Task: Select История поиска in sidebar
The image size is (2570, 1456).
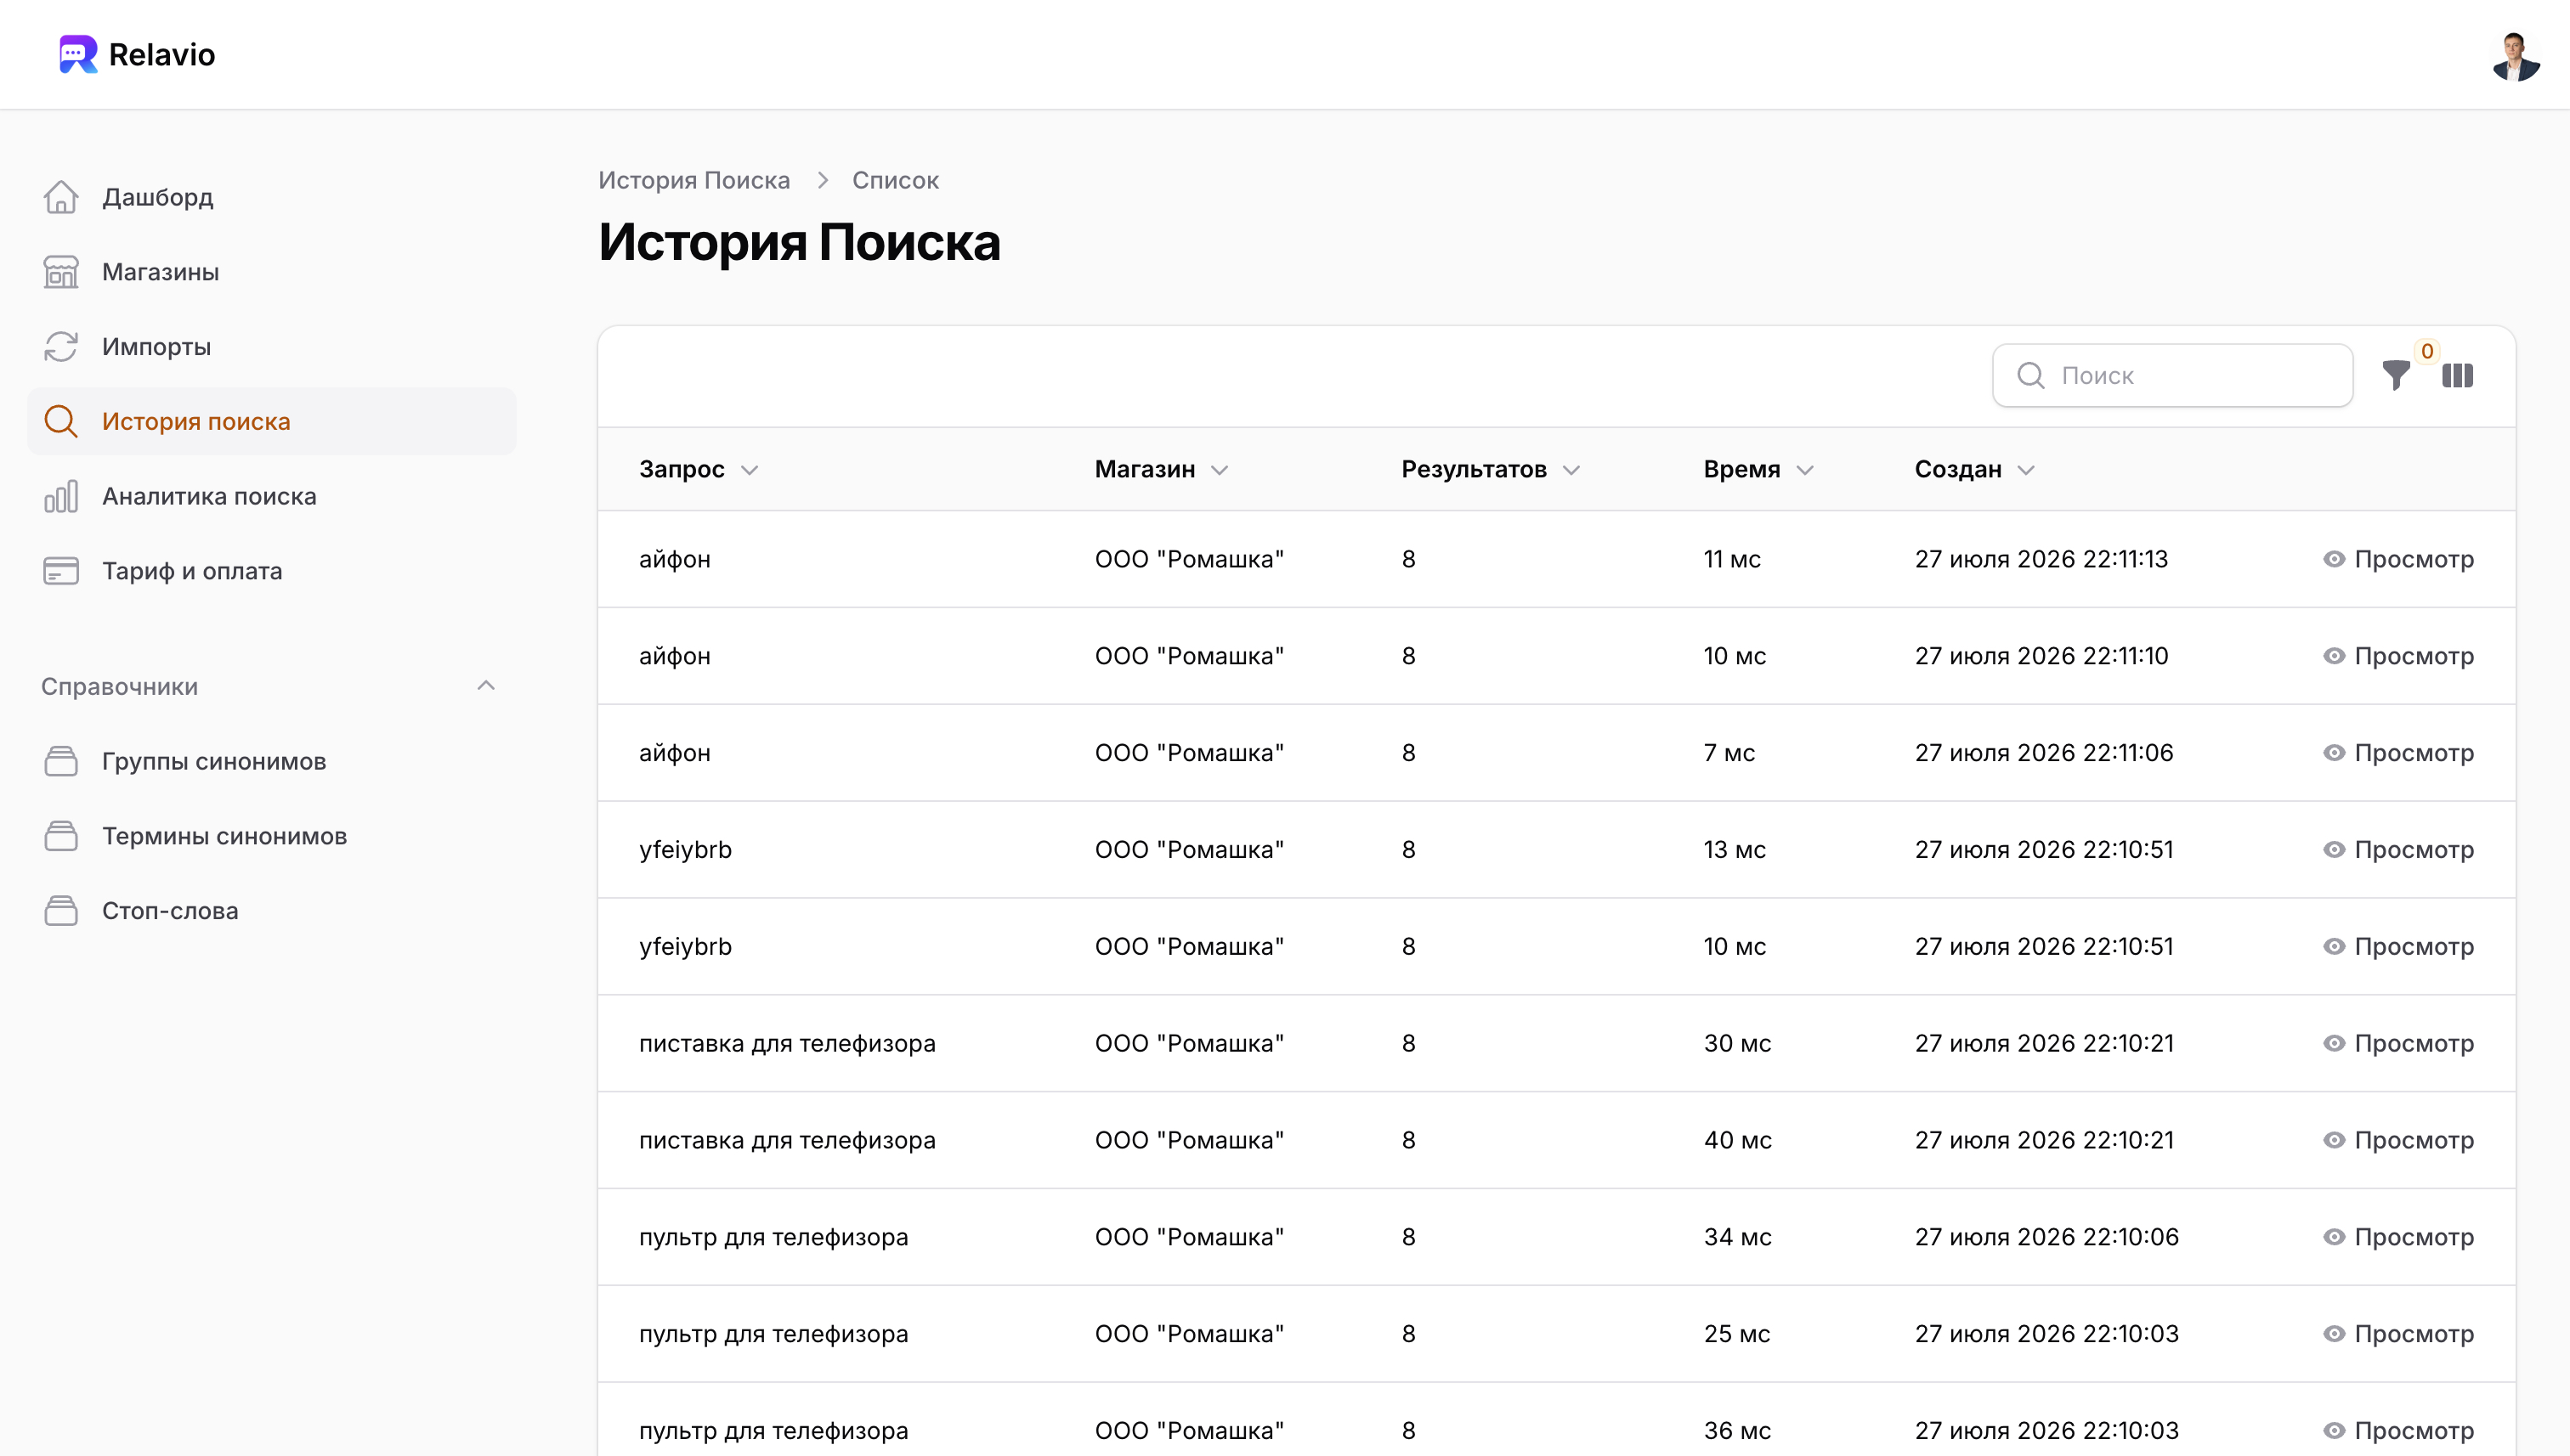Action: [271, 421]
